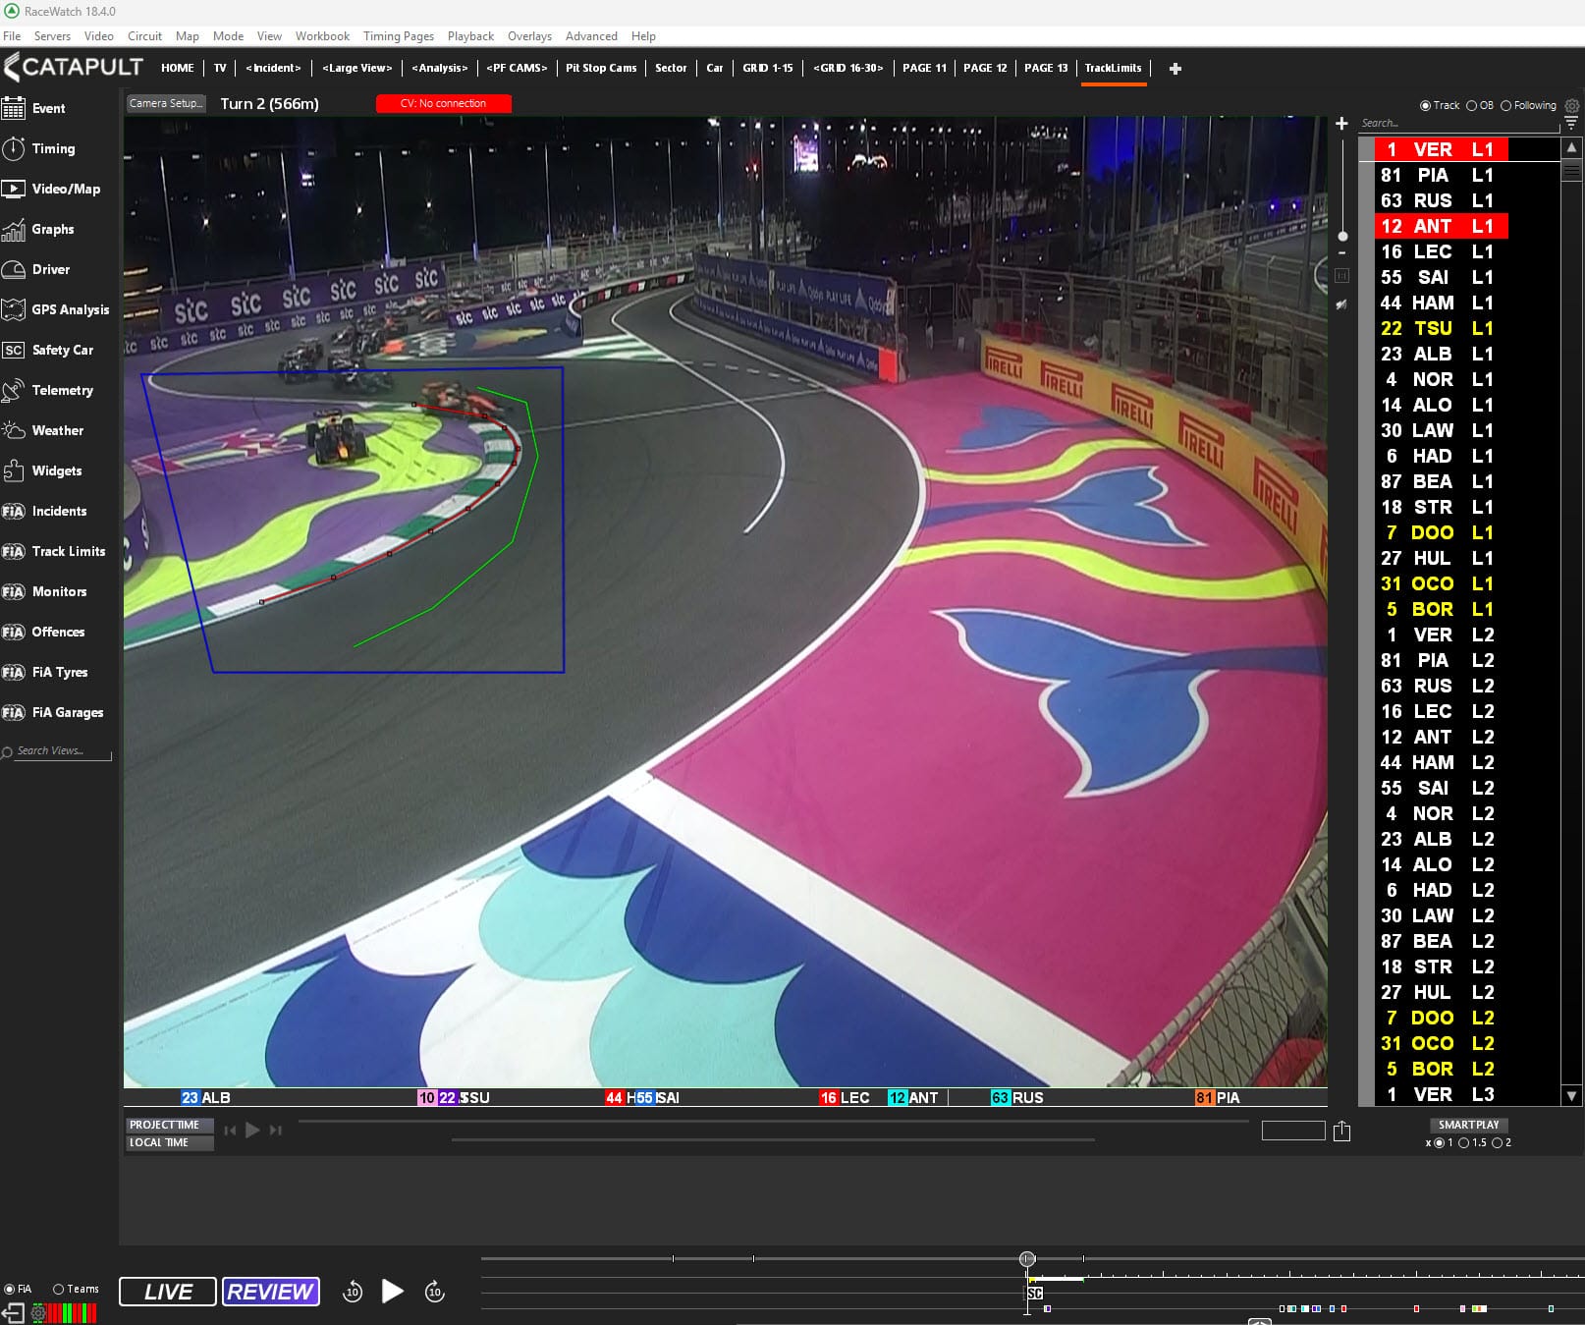Open track list settings gear
This screenshot has height=1325, width=1585.
point(1572,105)
